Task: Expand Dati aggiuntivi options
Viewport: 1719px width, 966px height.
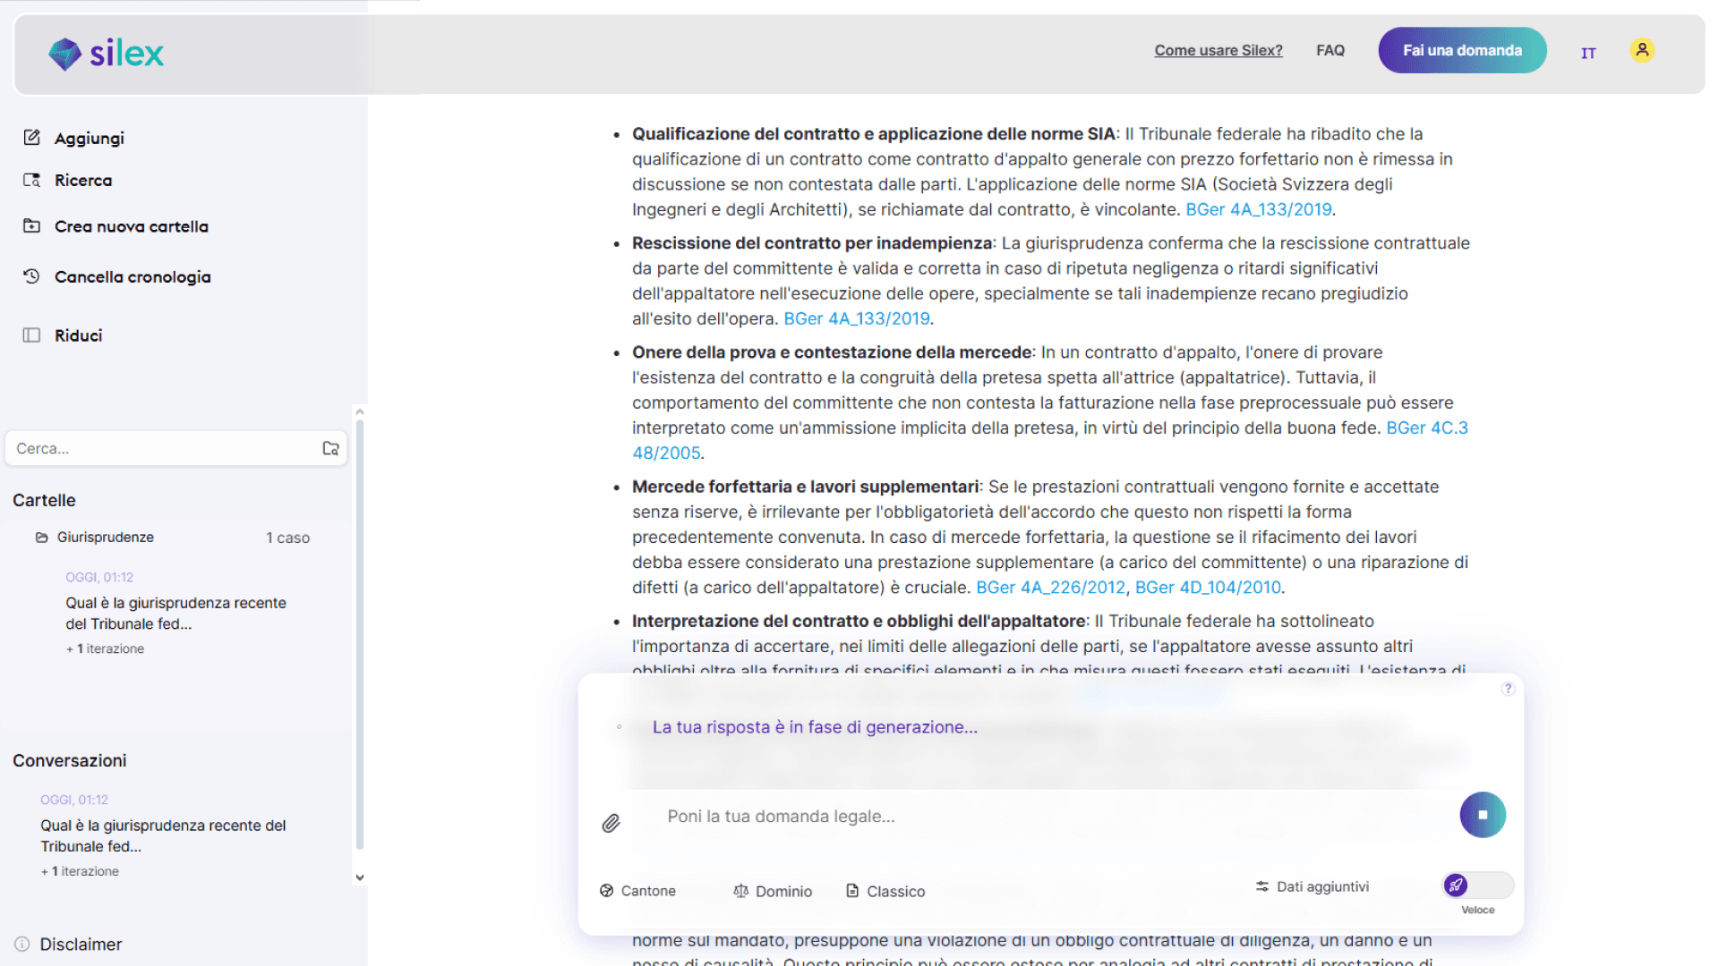Action: 1313,886
